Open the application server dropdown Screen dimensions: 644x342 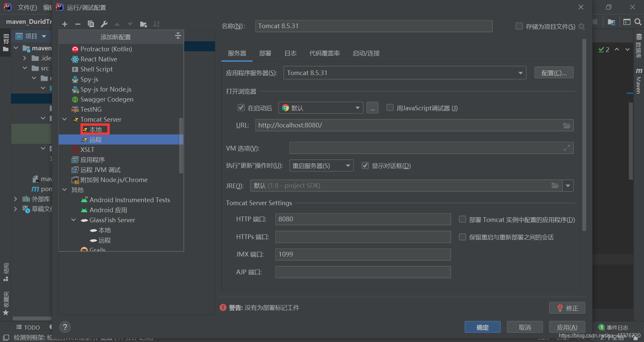(x=405, y=73)
